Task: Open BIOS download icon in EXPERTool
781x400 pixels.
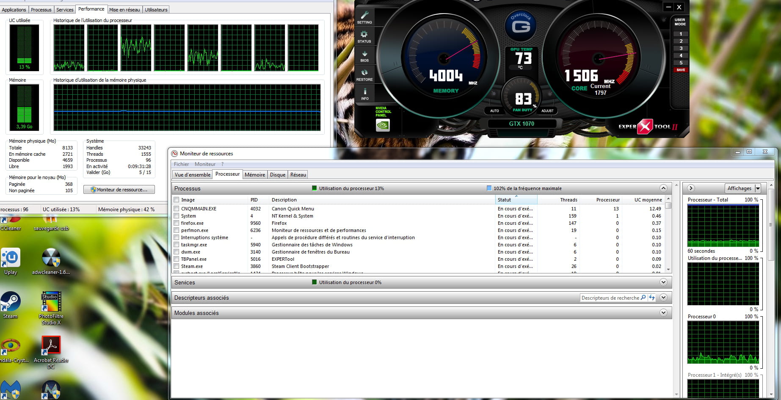Action: point(364,55)
